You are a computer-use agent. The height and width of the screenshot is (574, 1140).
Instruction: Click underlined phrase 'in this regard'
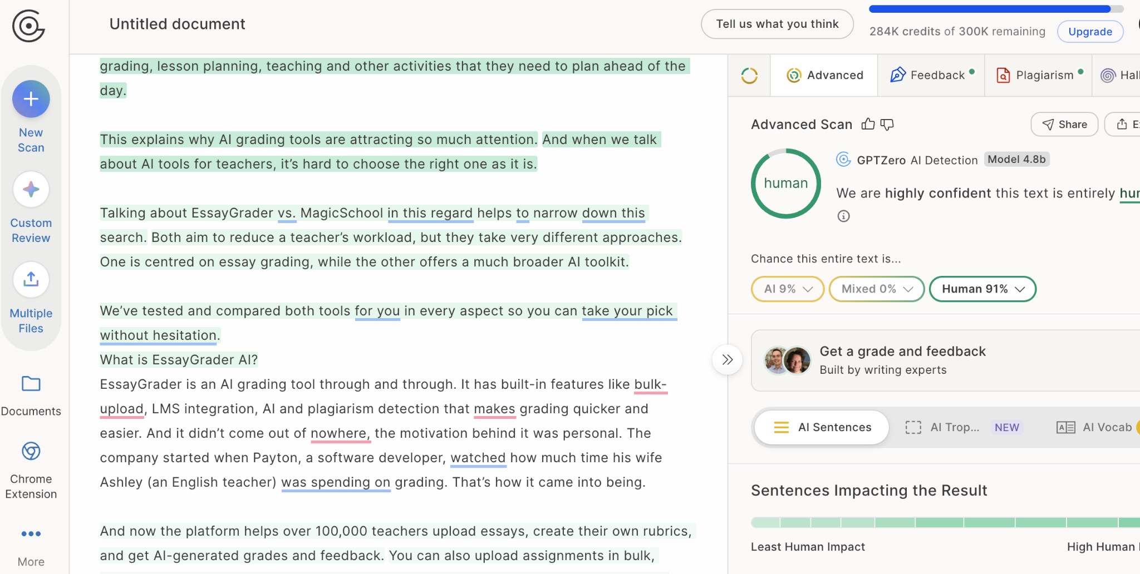[x=430, y=213]
